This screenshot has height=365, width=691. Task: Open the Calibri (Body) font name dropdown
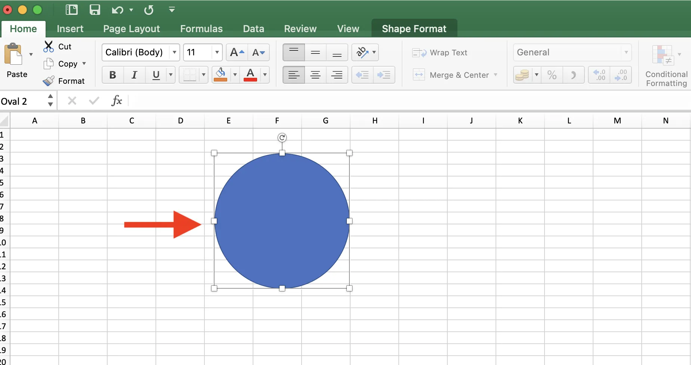[x=175, y=52]
